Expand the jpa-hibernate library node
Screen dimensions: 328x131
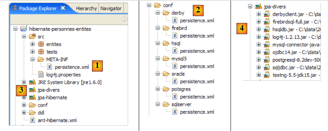click(23, 97)
